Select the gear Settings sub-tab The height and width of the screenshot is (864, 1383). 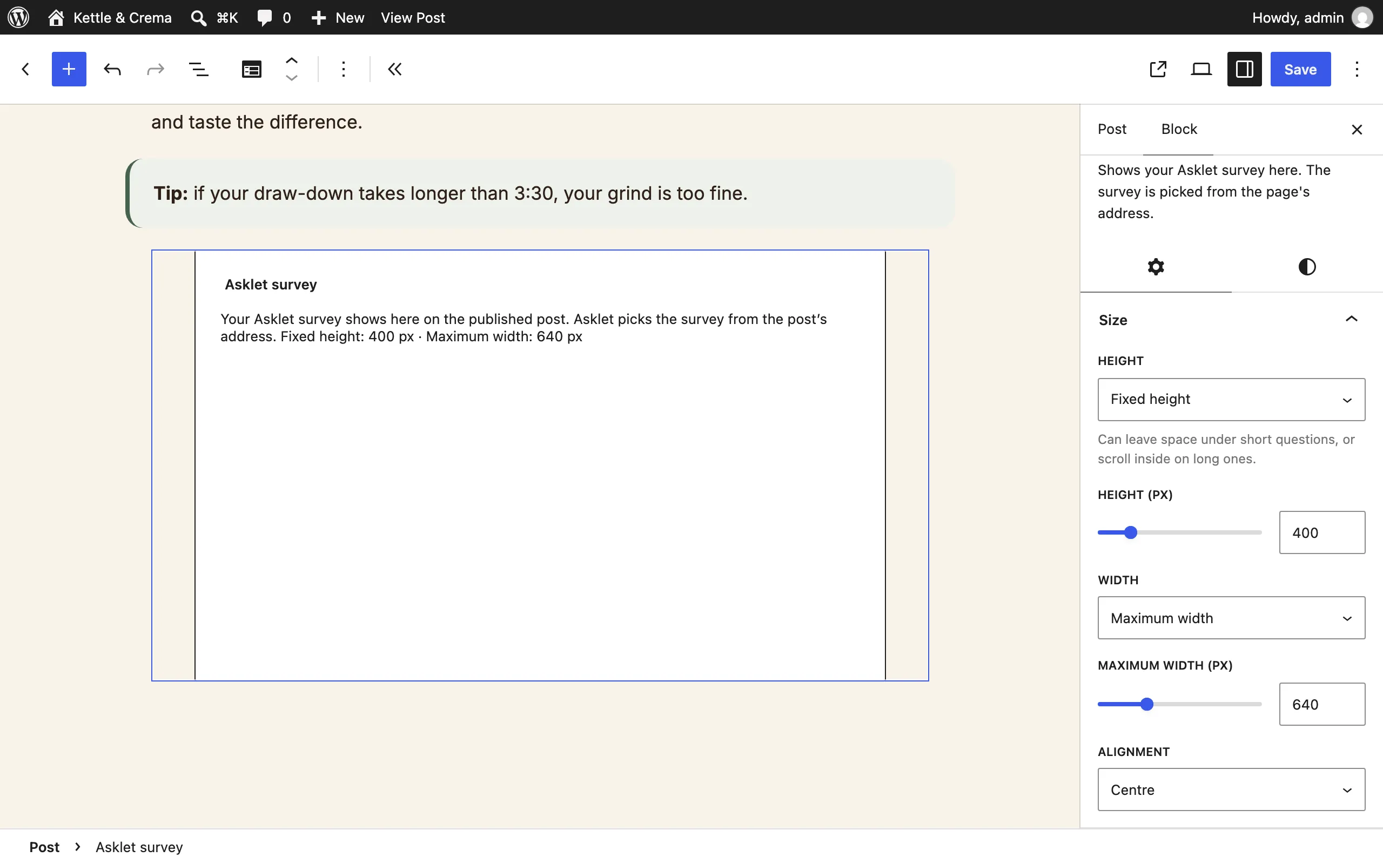1156,267
